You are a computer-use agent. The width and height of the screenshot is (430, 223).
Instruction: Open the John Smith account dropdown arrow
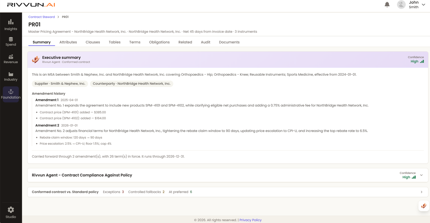pyautogui.click(x=424, y=5)
